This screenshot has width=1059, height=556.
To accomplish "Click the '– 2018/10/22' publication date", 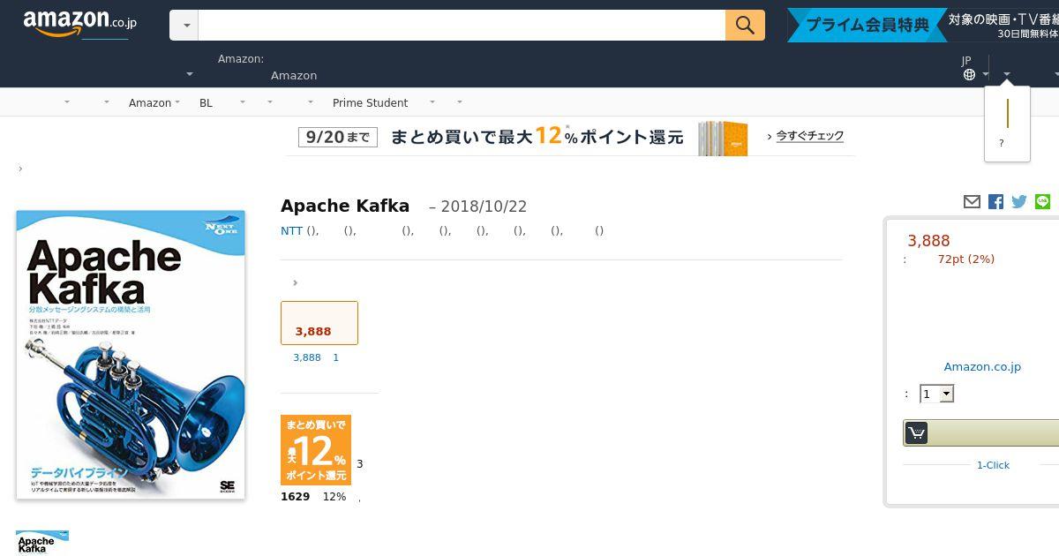I will pos(477,207).
